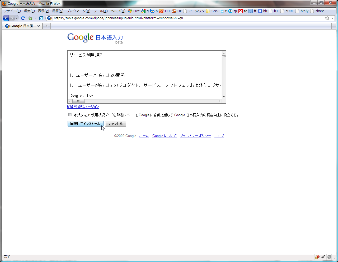Open the ホーム footer link

(x=144, y=136)
